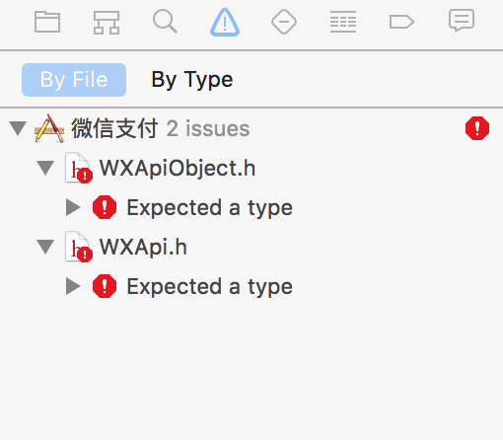Collapse the WXApi.h file group
The width and height of the screenshot is (503, 440).
coord(45,247)
